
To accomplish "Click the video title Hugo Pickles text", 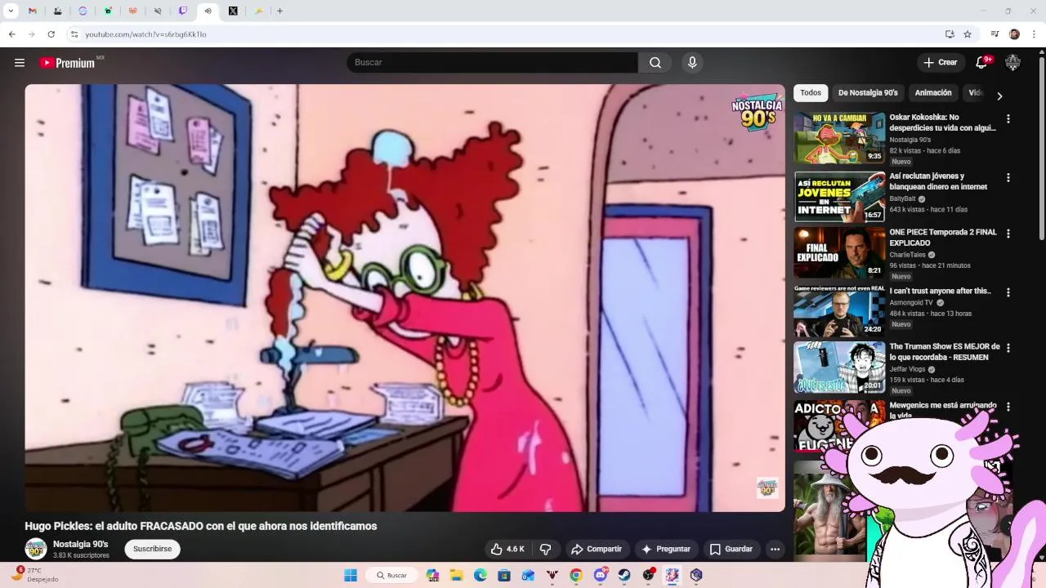I will pos(201,526).
